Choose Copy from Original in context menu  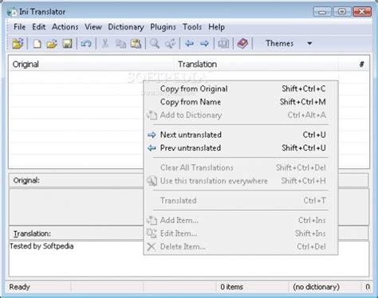[x=241, y=88]
